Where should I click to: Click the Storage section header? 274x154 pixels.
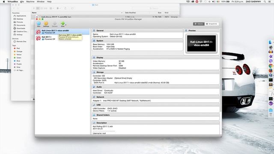155,72
